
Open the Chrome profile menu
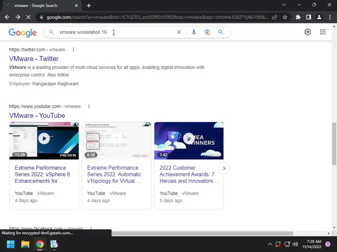tap(319, 17)
